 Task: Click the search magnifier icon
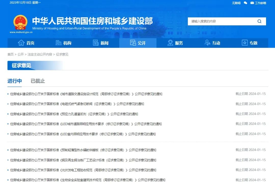click(259, 21)
